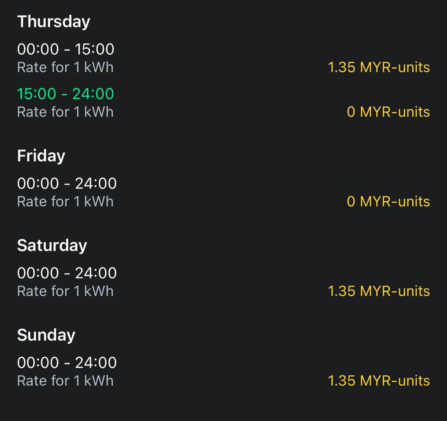Select the Saturday day heading
Image resolution: width=447 pixels, height=421 pixels.
tap(52, 245)
